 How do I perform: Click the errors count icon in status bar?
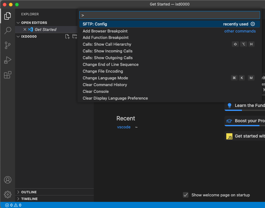pos(7,205)
